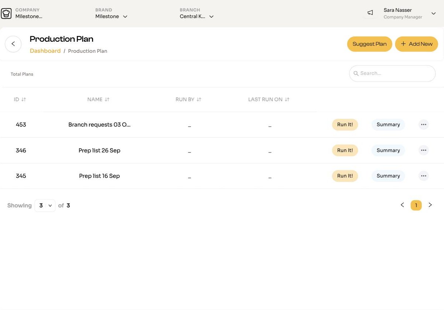Sort by RUN BY column arrows icon
This screenshot has width=444, height=310.
coord(199,100)
